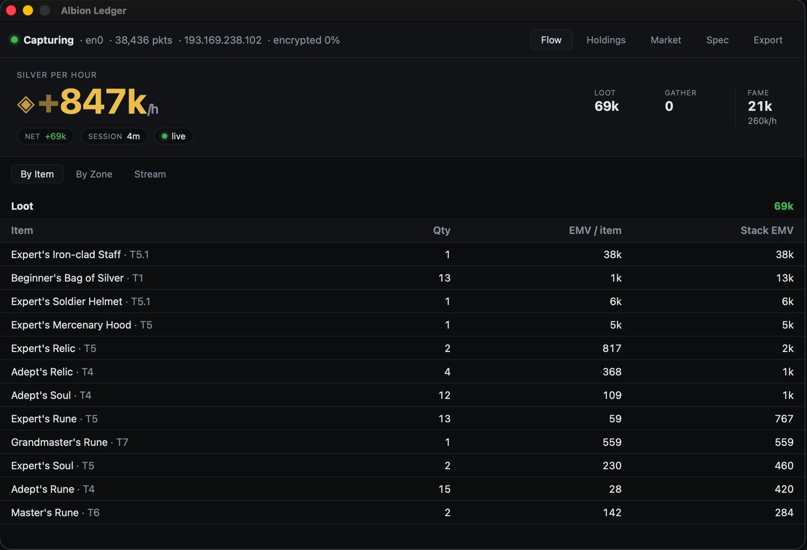Select the Master's Rune row
This screenshot has width=807, height=550.
pyautogui.click(x=402, y=513)
